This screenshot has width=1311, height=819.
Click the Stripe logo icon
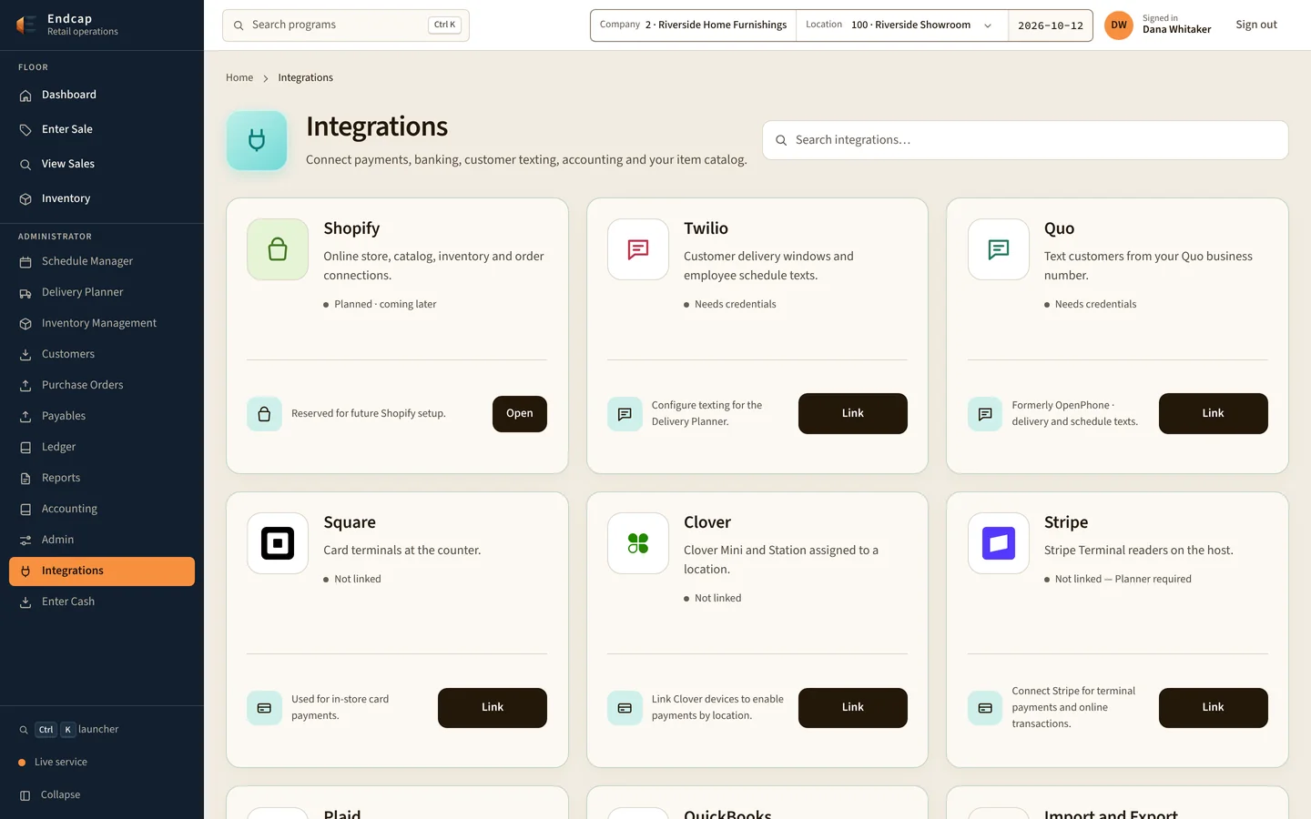click(x=999, y=543)
